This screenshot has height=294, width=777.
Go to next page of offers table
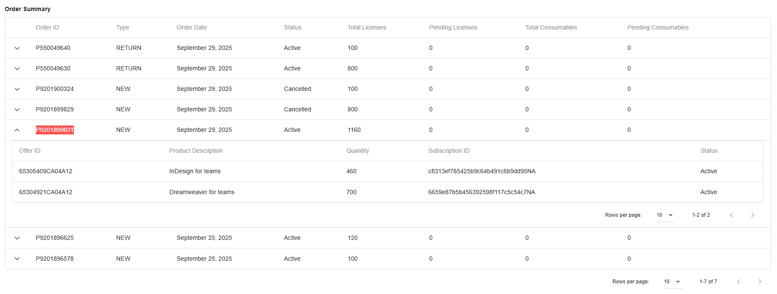pyautogui.click(x=752, y=215)
